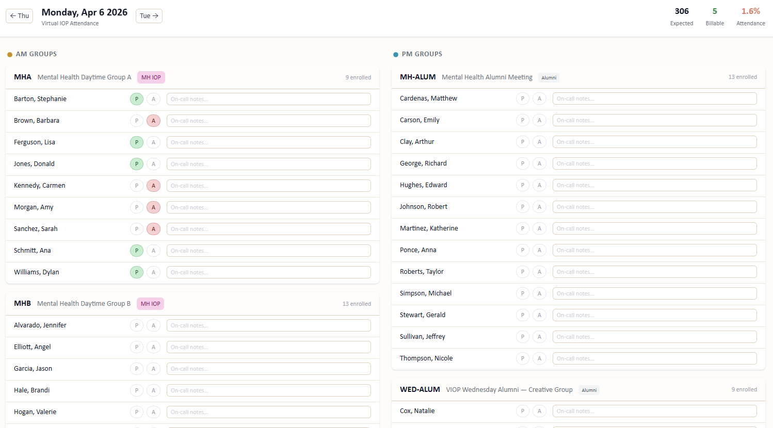Click the on-call notes field for Lisa Ferguson
This screenshot has height=428, width=773.
click(x=268, y=142)
